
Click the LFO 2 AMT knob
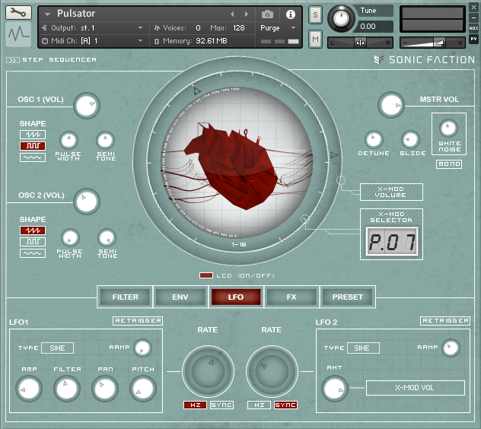click(335, 389)
